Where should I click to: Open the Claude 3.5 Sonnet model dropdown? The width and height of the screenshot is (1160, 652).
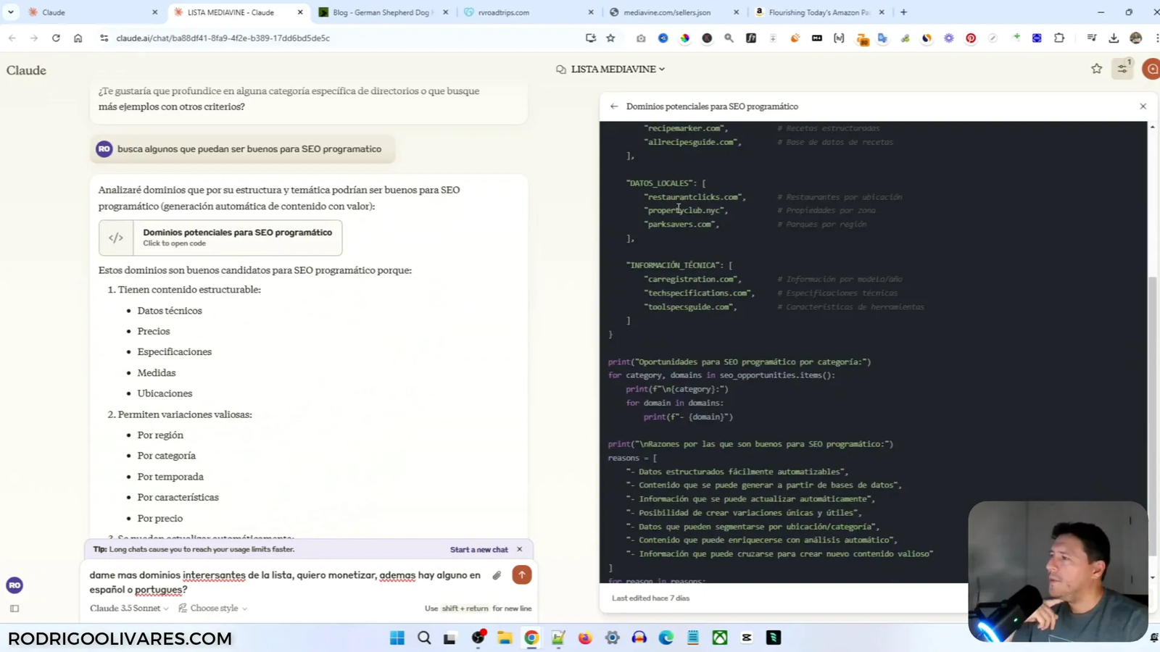129,609
